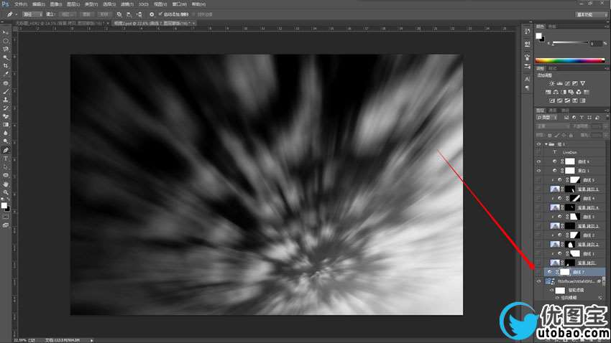Viewport: 611px width, 343px height.
Task: Click the K grayscale slider track
Action: pyautogui.click(x=570, y=42)
